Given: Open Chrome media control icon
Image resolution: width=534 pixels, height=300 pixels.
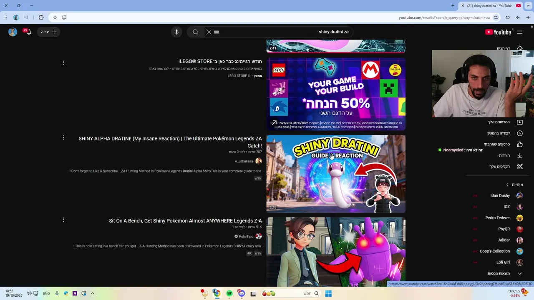Looking at the screenshot, I should point(26,17).
